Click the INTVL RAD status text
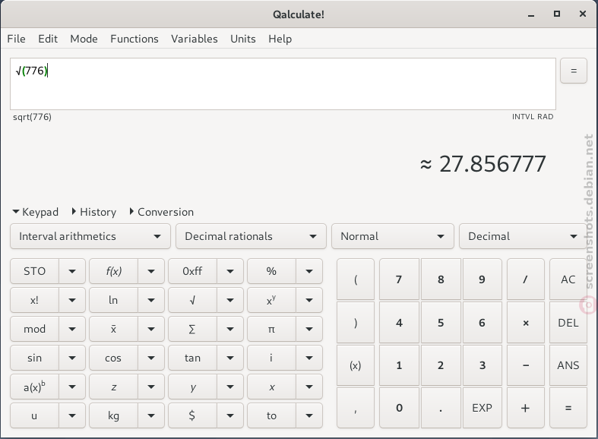Viewport: 598px width, 439px height. (533, 117)
